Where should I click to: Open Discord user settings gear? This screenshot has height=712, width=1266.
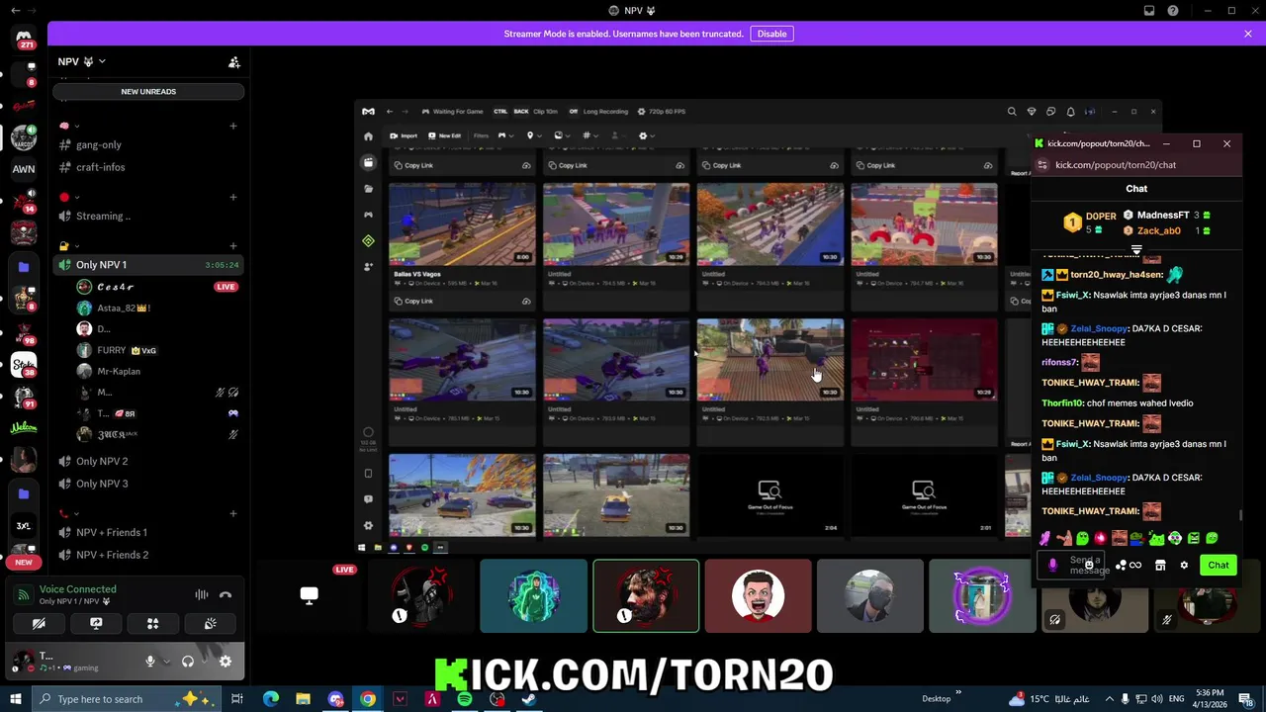click(226, 662)
